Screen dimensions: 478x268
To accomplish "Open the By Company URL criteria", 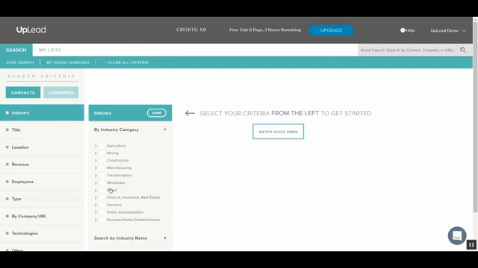I will (42, 216).
